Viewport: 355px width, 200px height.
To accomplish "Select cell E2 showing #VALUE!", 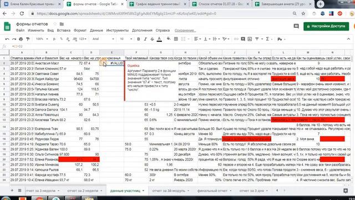I will [x=111, y=63].
